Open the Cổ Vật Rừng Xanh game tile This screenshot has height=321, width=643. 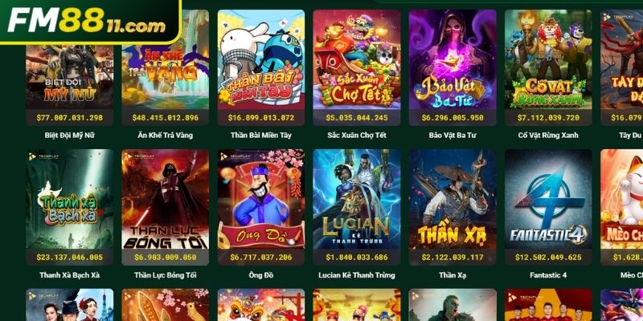(x=548, y=59)
